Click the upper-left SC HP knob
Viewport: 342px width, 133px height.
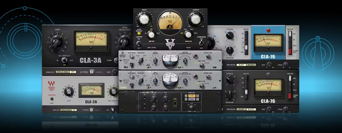[154, 98]
